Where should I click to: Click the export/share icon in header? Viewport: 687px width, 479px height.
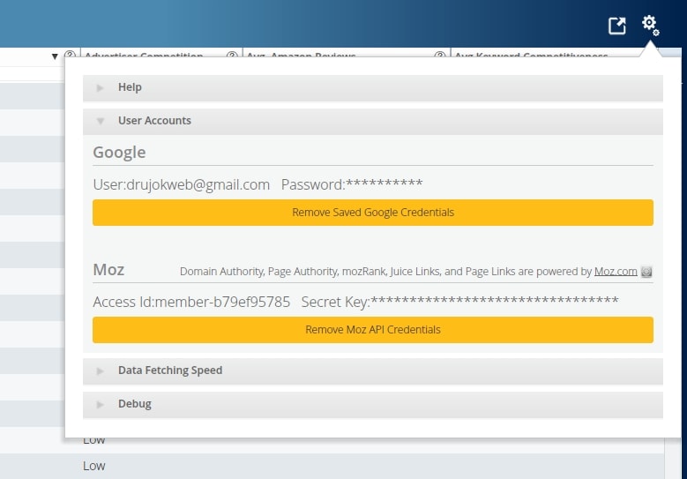(617, 26)
